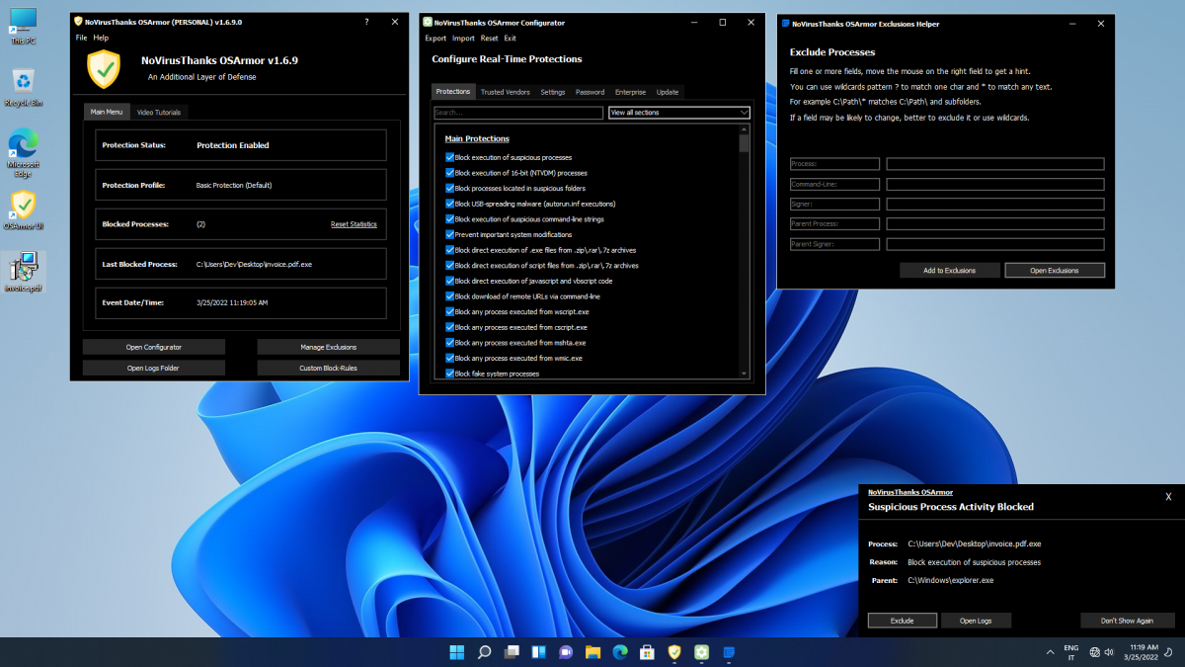Show hidden system tray icons
This screenshot has height=667, width=1185.
click(1050, 652)
